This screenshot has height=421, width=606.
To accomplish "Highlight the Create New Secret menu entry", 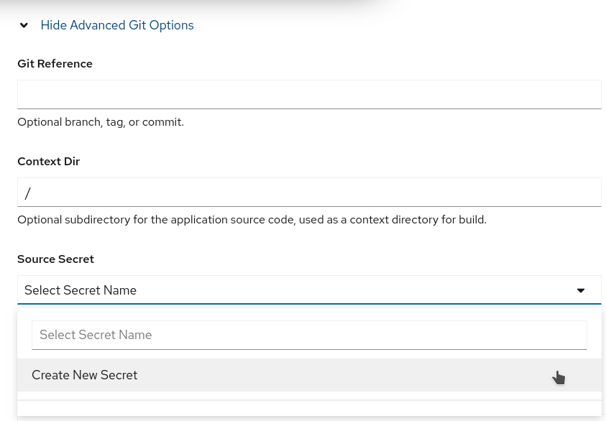I will 84,375.
